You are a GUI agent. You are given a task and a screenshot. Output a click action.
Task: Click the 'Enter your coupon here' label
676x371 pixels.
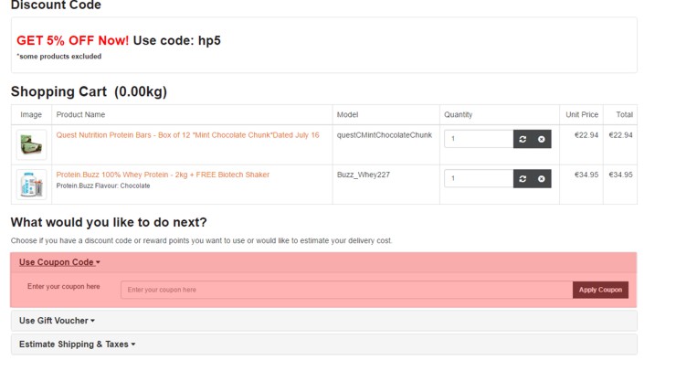[x=63, y=286]
